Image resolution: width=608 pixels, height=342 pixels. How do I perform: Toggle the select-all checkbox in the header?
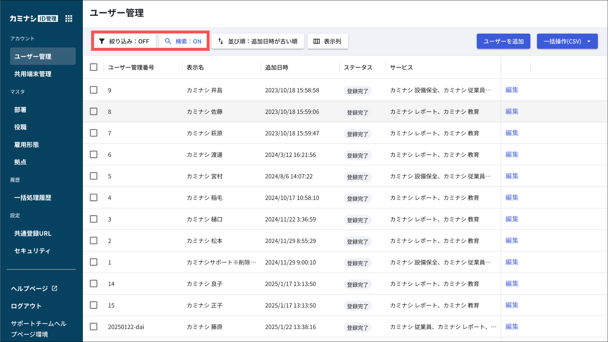pos(94,67)
